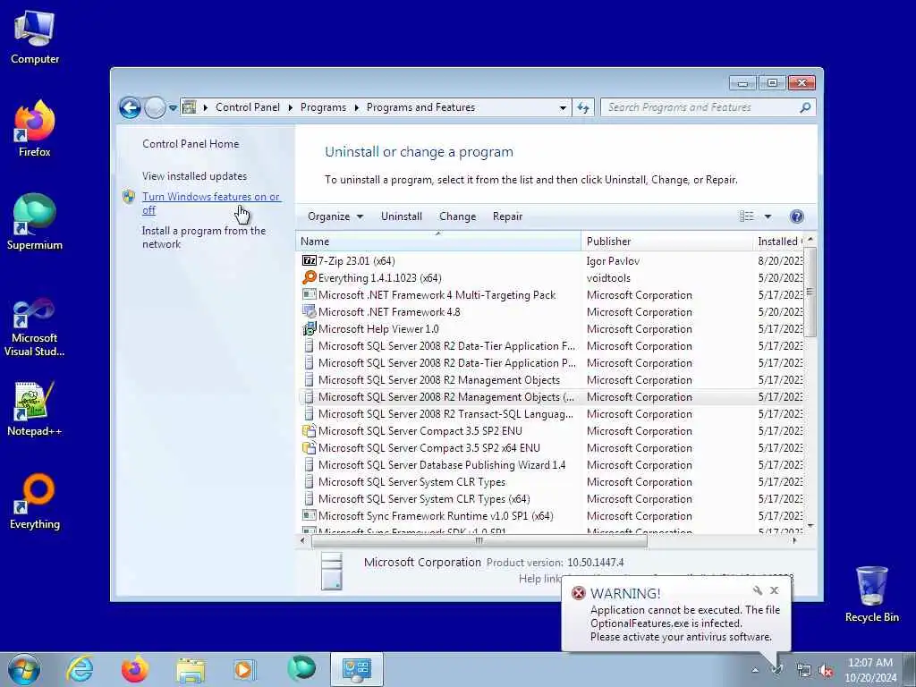Open Windows Explorer folder taskbar icon
Viewport: 916px width, 687px height.
click(191, 669)
